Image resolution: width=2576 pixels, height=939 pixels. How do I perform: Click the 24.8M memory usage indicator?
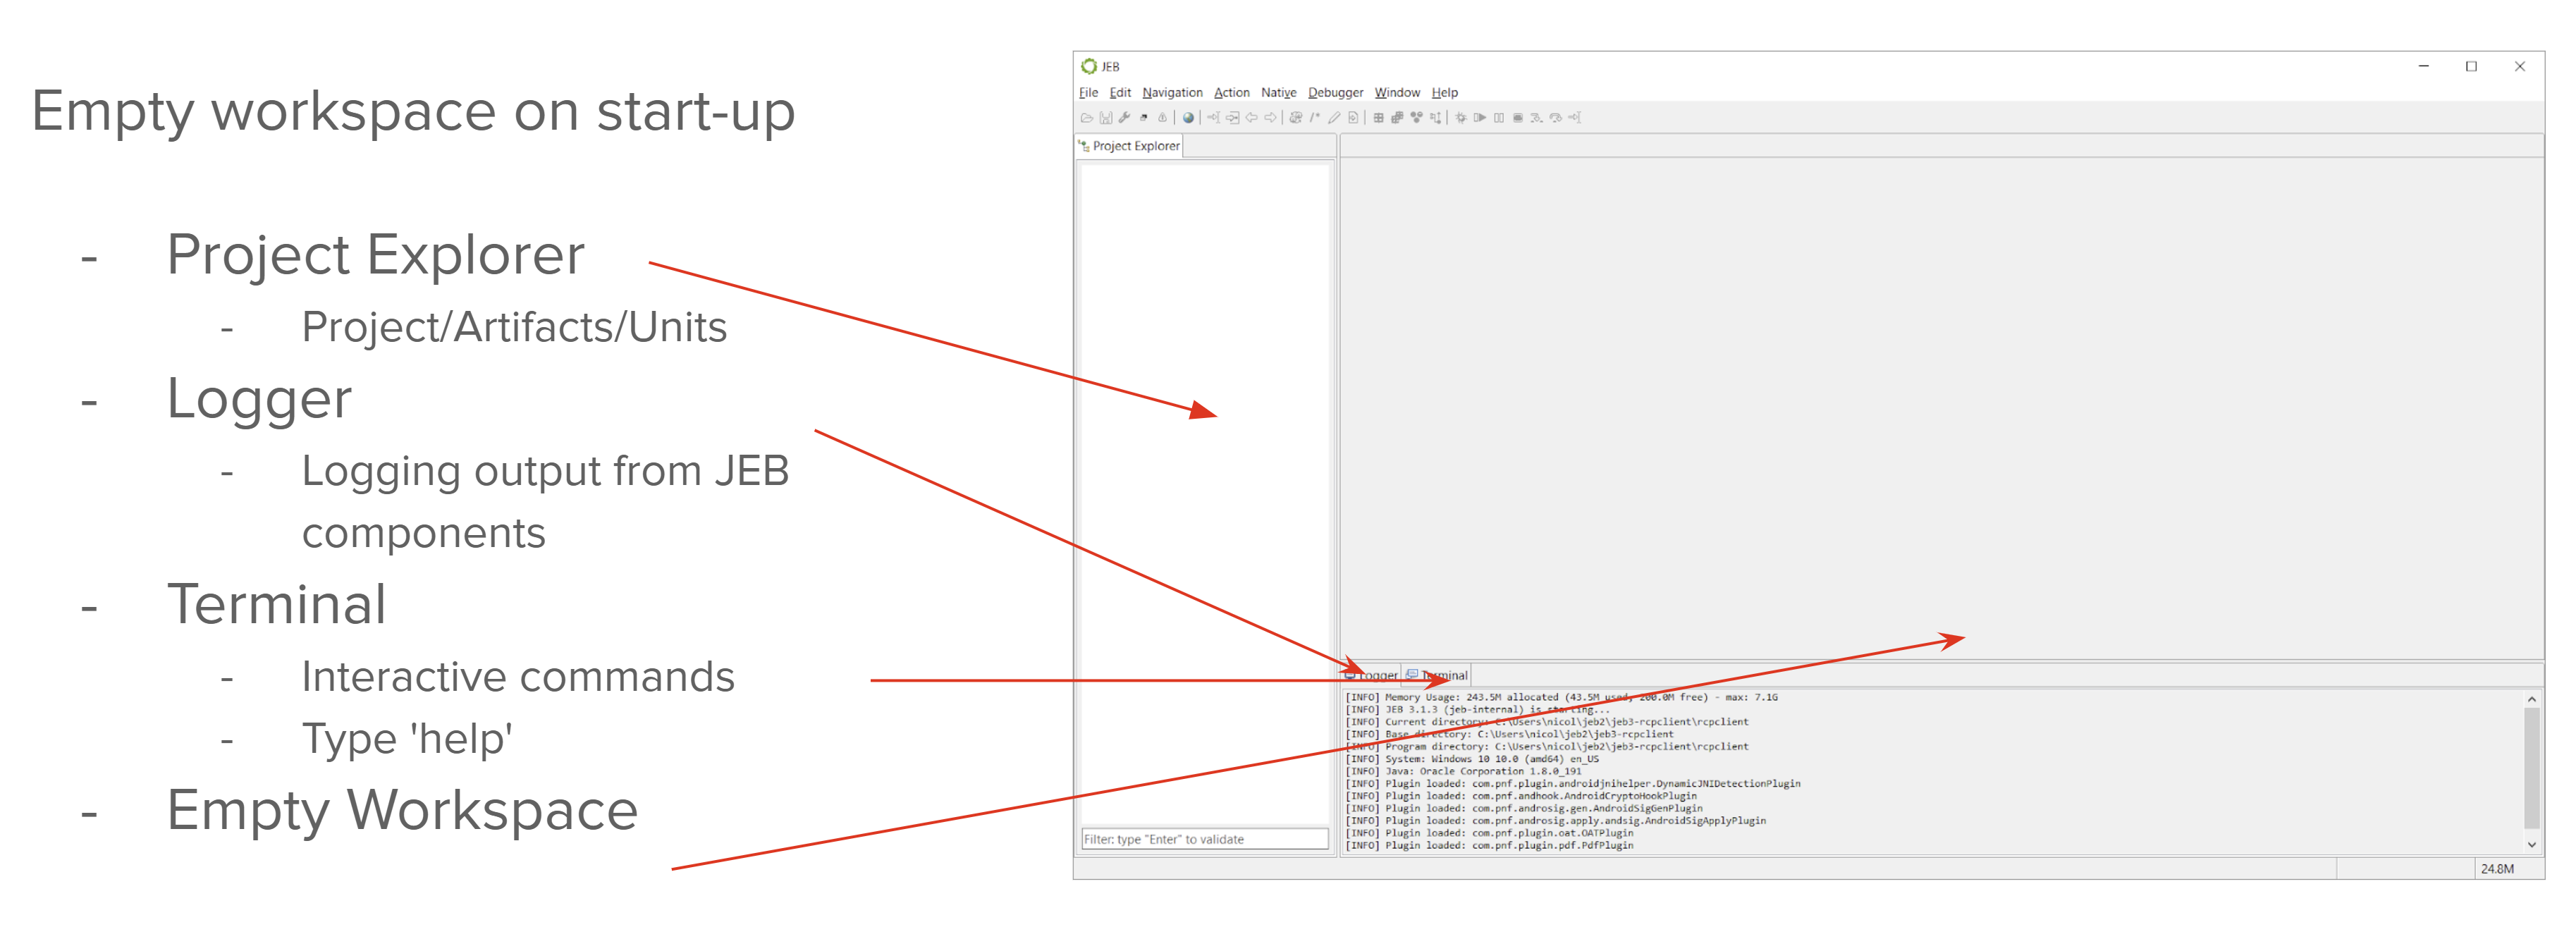click(x=2497, y=868)
